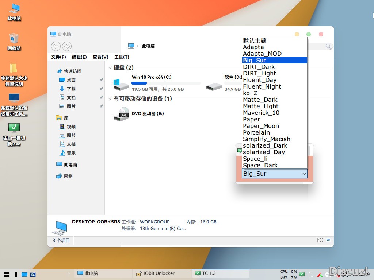Collapse the 硬盘 (2) group
Viewport: 374px width, 280px height.
point(110,67)
